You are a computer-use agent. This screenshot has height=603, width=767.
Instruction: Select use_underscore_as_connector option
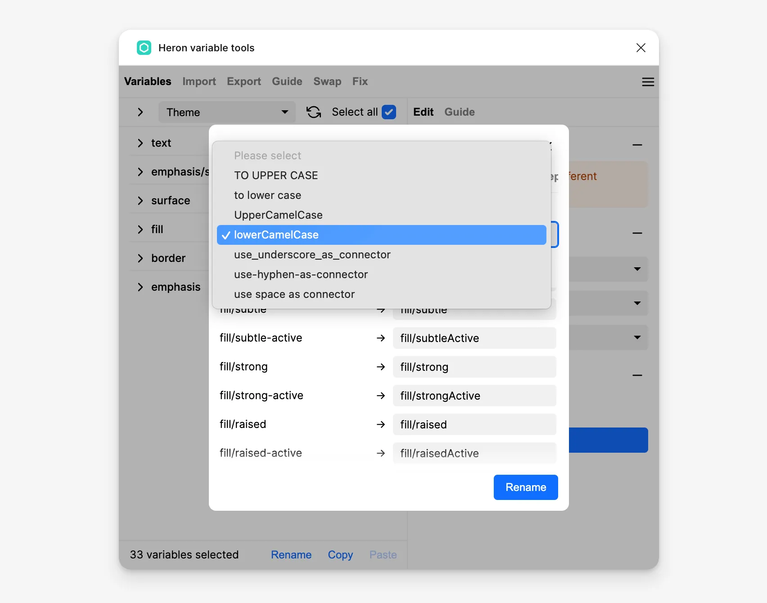pos(312,255)
